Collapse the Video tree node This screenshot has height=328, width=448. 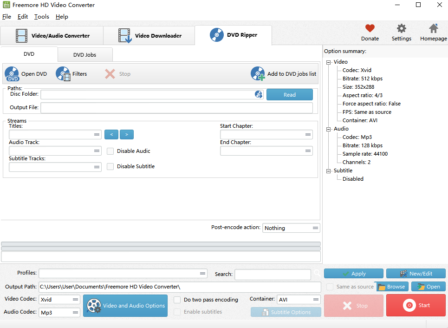point(329,62)
